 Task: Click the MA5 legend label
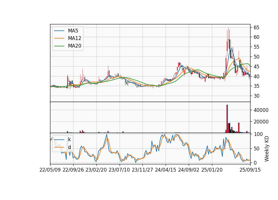[x=73, y=31]
